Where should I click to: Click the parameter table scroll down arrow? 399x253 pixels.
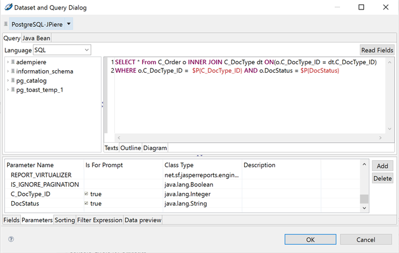[364, 208]
